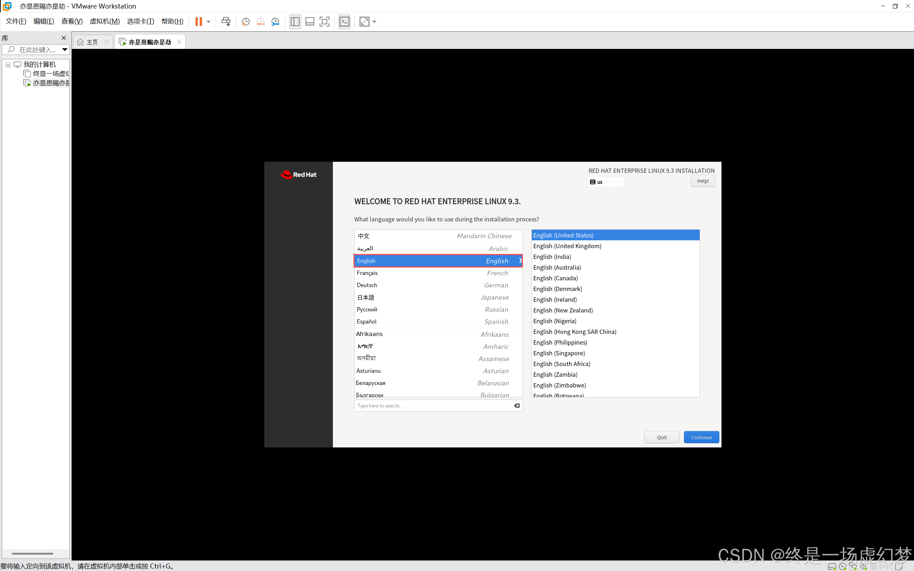Viewport: 914px width, 571px height.
Task: Click the Help! button
Action: click(x=703, y=181)
